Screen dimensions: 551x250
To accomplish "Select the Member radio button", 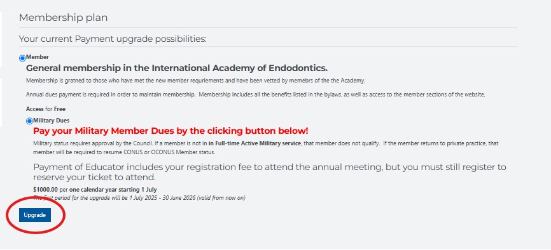I will [22, 58].
